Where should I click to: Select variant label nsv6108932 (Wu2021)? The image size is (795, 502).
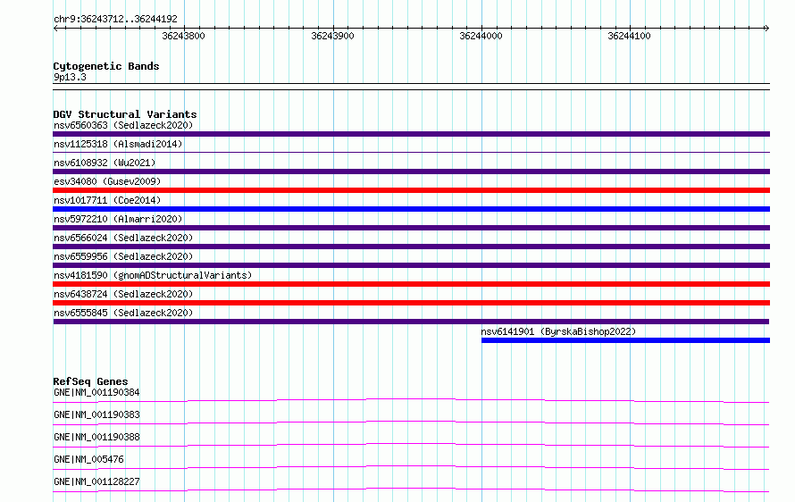(105, 163)
